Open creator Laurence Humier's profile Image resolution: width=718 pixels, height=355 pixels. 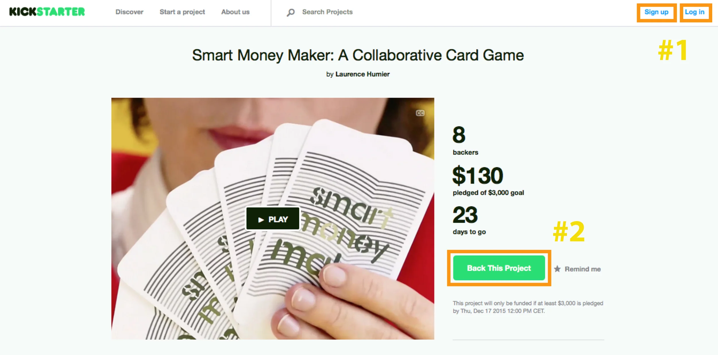pos(362,74)
